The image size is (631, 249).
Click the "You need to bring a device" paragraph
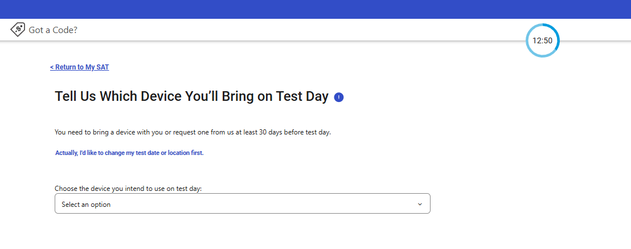click(x=192, y=132)
